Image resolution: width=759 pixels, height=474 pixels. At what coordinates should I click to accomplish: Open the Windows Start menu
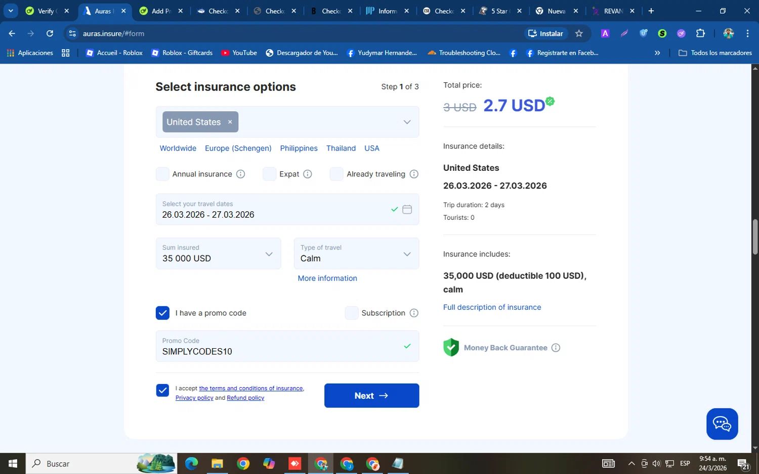pyautogui.click(x=13, y=463)
